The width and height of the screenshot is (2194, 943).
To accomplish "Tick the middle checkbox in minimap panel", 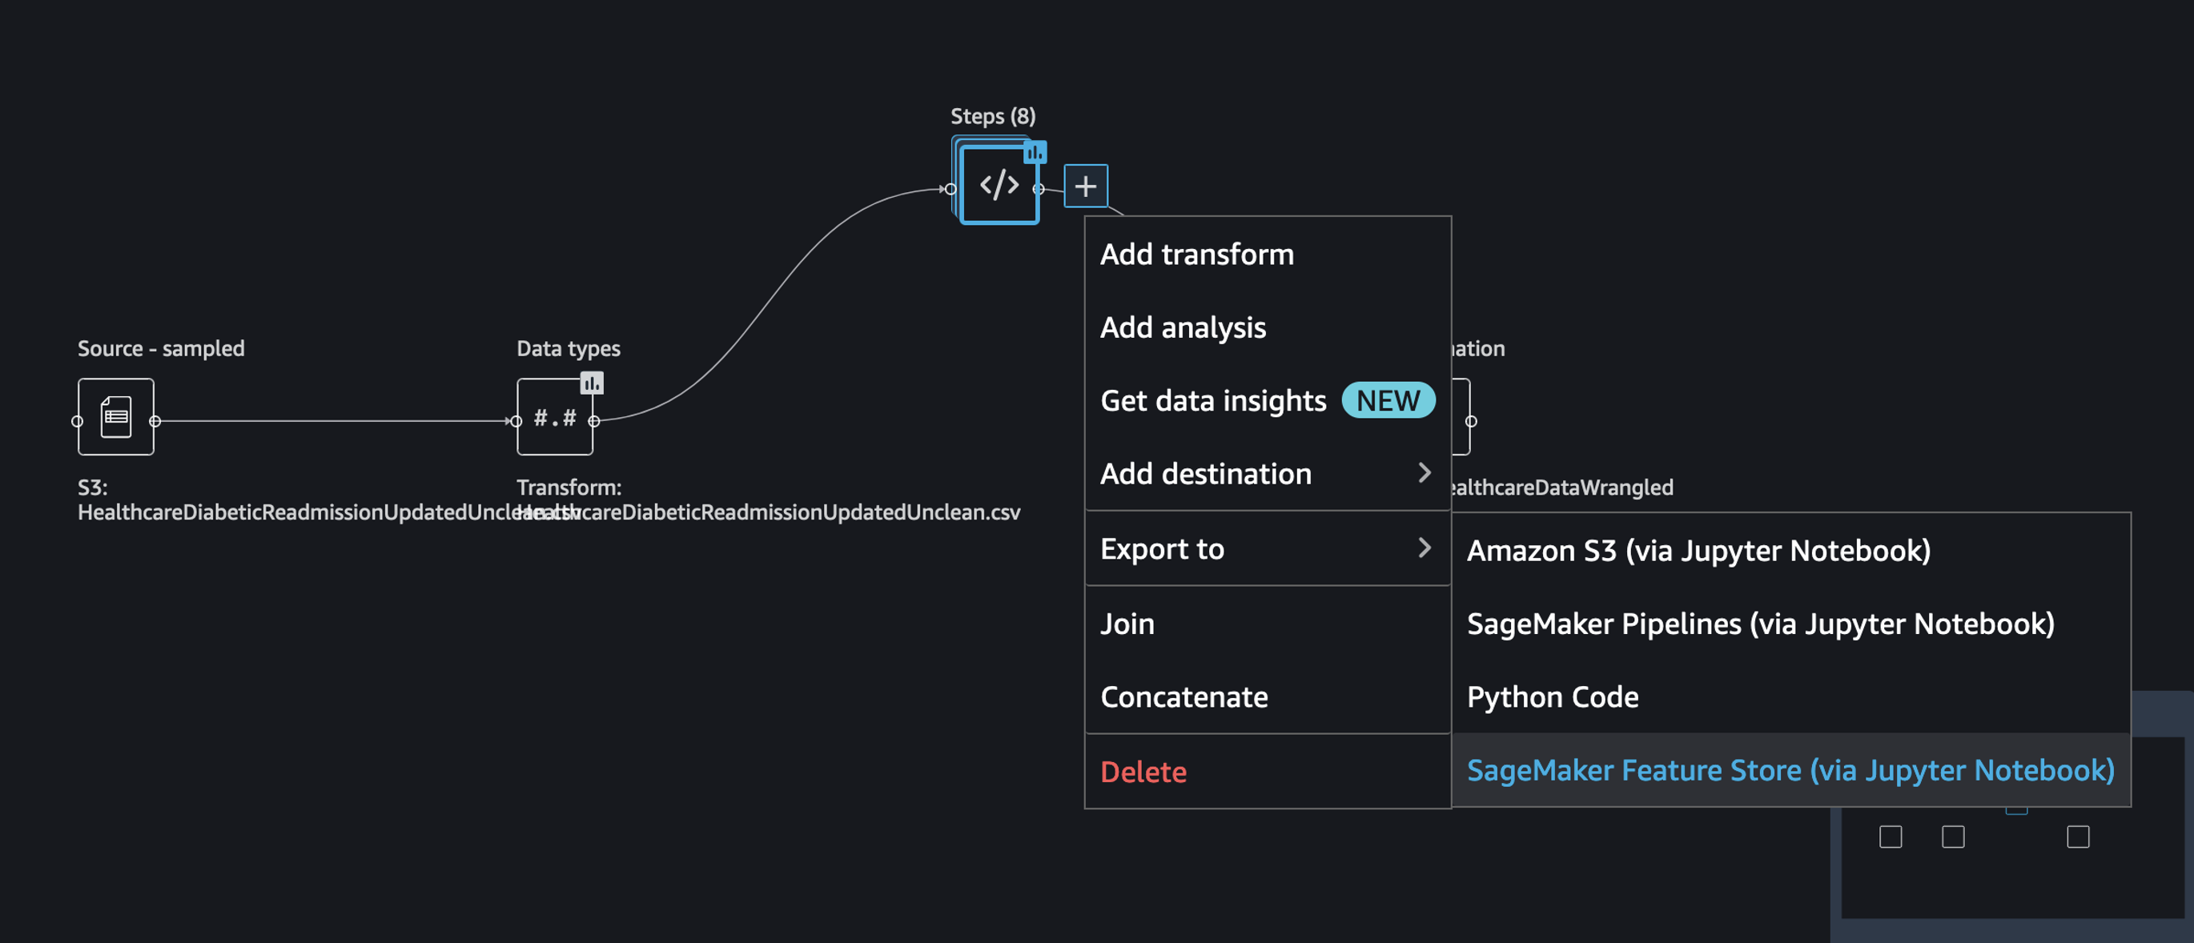I will pos(1953,837).
